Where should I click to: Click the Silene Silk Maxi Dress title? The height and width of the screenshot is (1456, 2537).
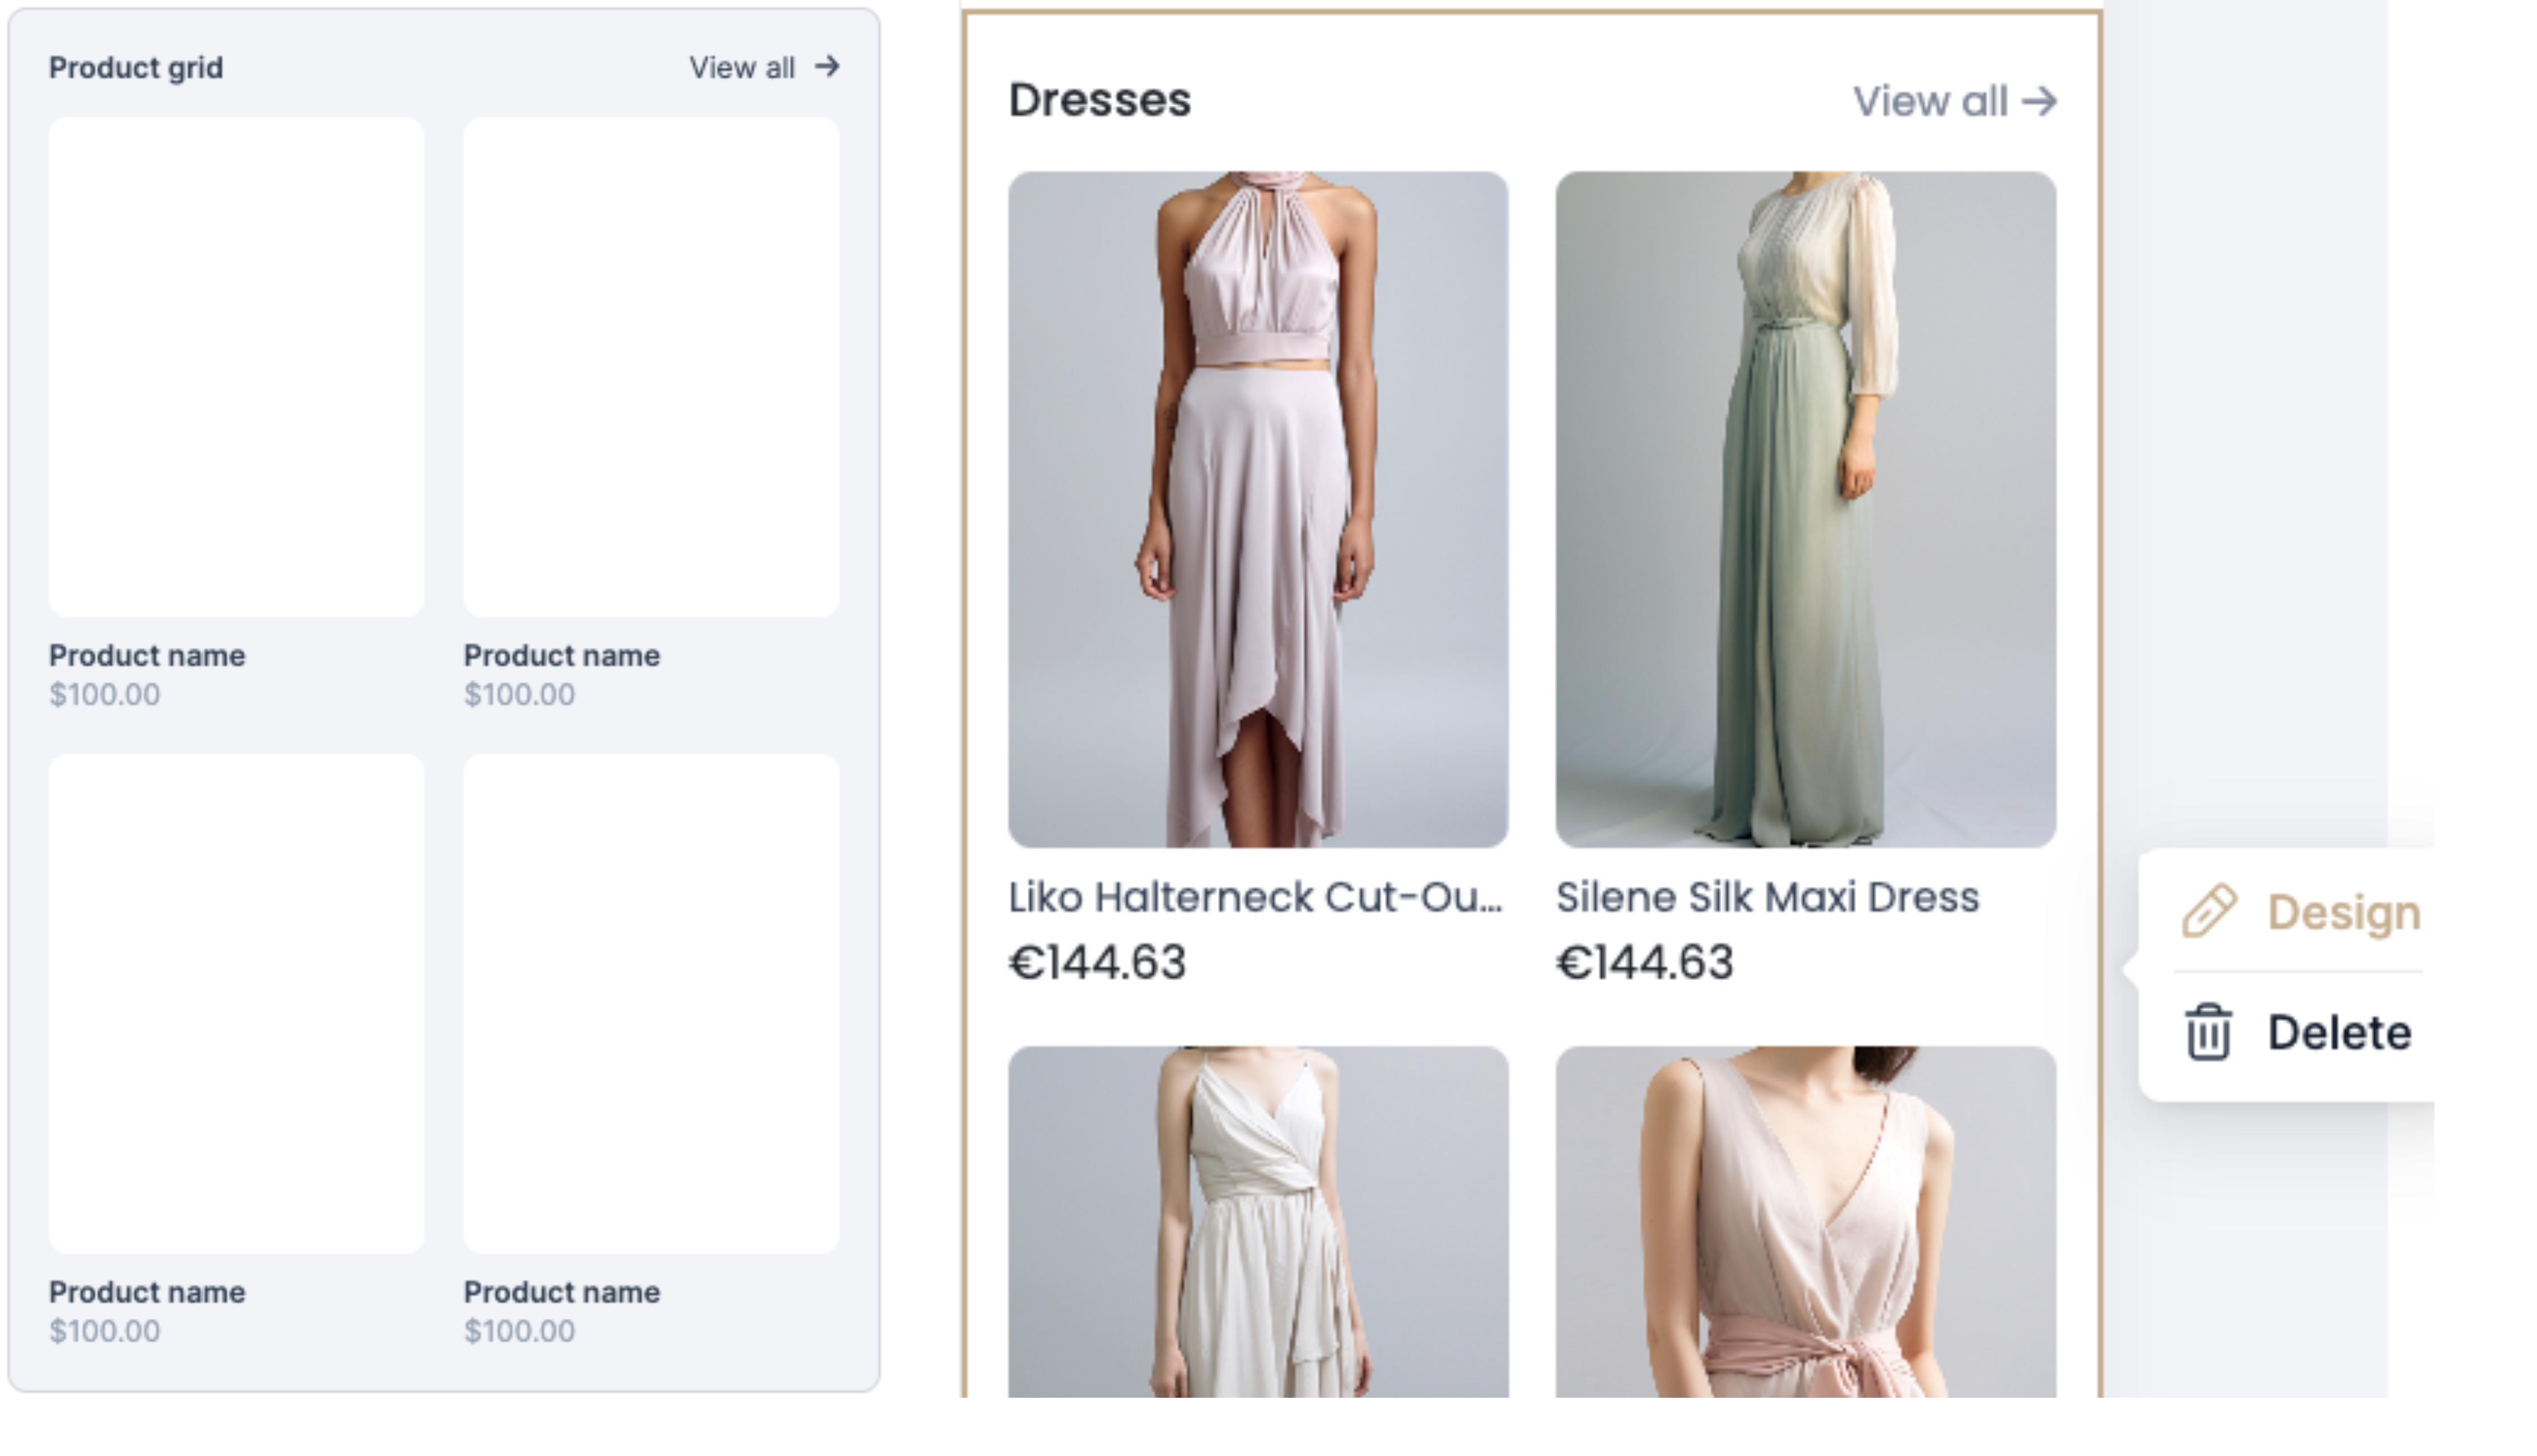[x=1767, y=897]
